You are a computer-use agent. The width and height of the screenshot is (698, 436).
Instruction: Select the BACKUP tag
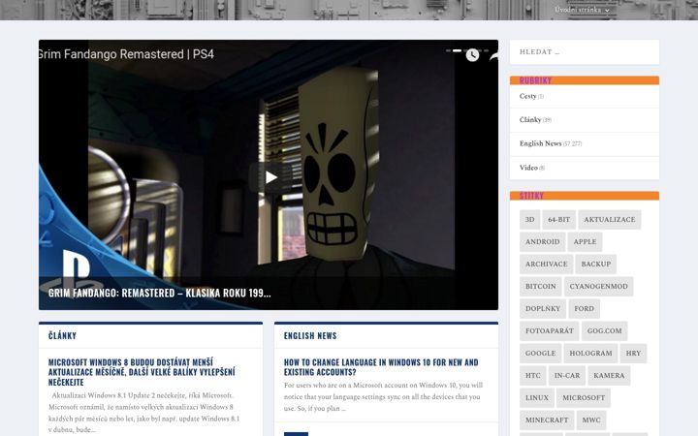point(595,264)
